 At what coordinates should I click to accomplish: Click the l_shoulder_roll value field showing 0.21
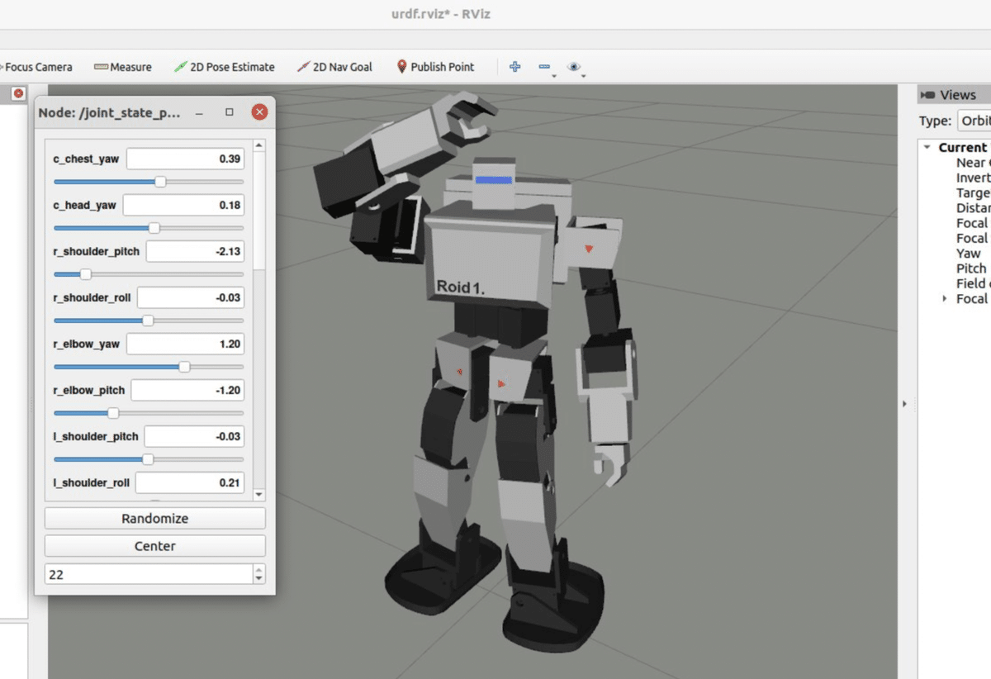pyautogui.click(x=190, y=482)
